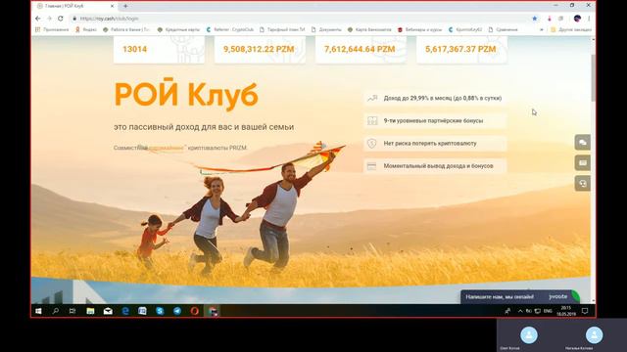Open the email side widget icon
Image resolution: width=627 pixels, height=352 pixels.
(x=583, y=163)
